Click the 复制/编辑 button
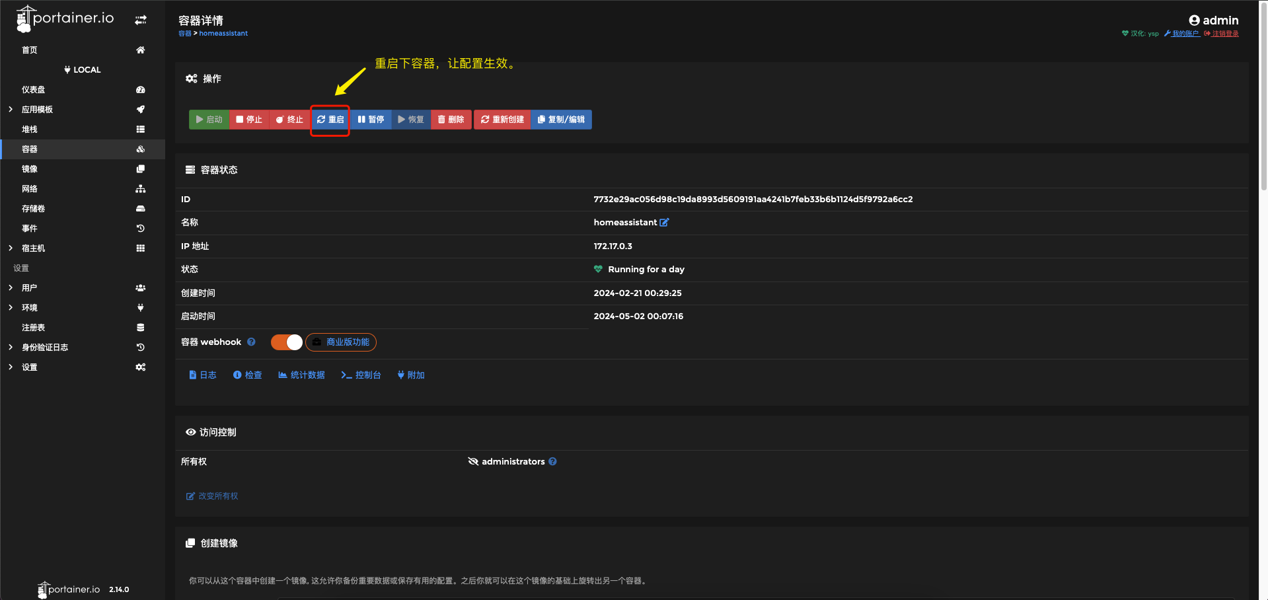The width and height of the screenshot is (1268, 600). 561,120
